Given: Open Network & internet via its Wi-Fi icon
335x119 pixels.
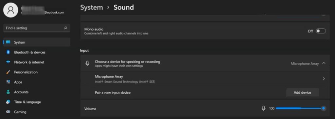Looking at the screenshot, I should (x=8, y=62).
